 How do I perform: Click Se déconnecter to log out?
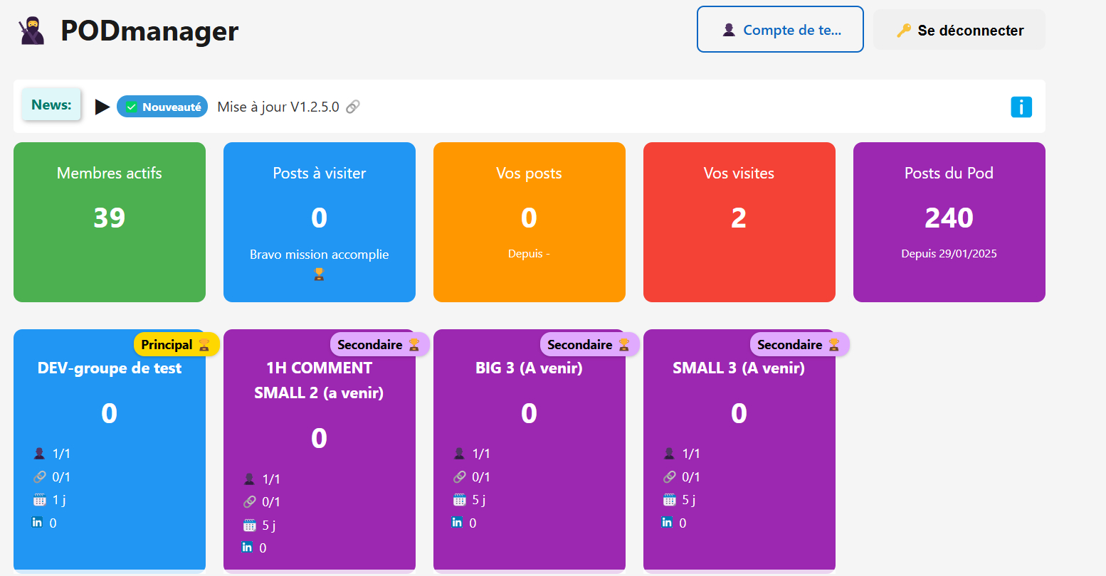click(959, 31)
